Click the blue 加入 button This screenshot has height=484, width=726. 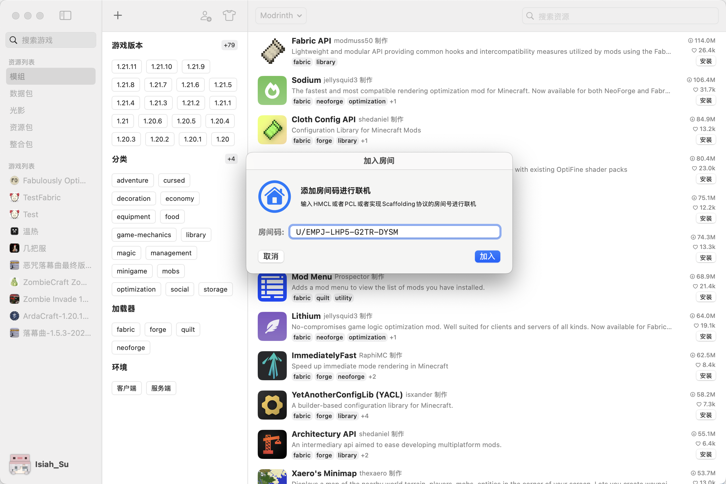point(487,256)
